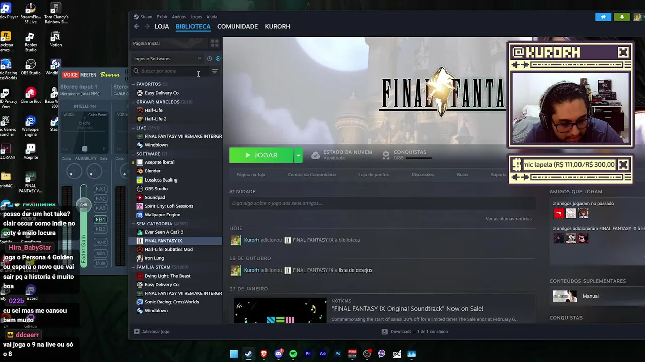Toggle A3 bus in Voicemeeter
Image resolution: width=645 pixels, height=362 pixels.
(101, 208)
